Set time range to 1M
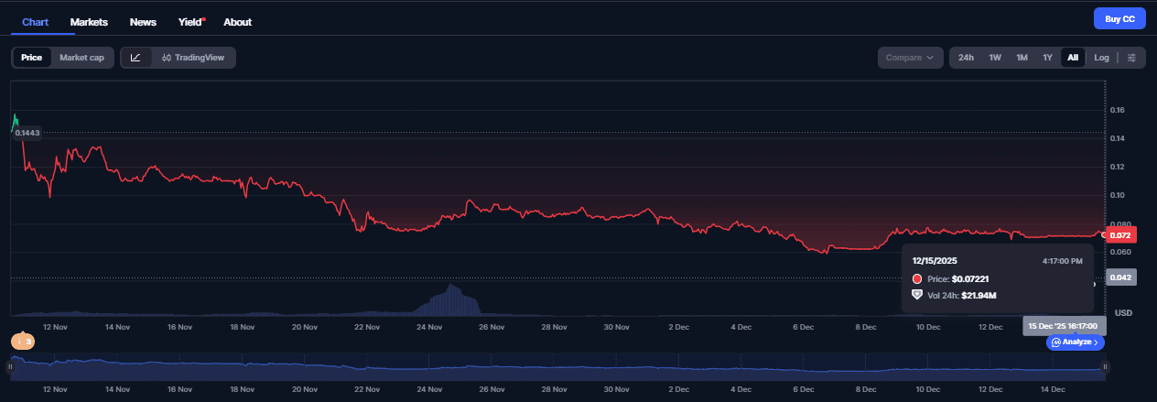 pyautogui.click(x=1022, y=58)
